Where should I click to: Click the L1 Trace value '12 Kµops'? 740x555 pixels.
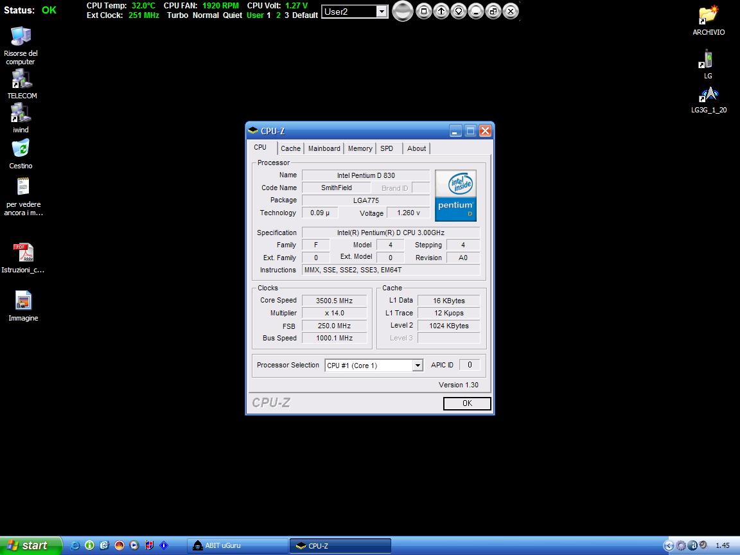point(449,313)
